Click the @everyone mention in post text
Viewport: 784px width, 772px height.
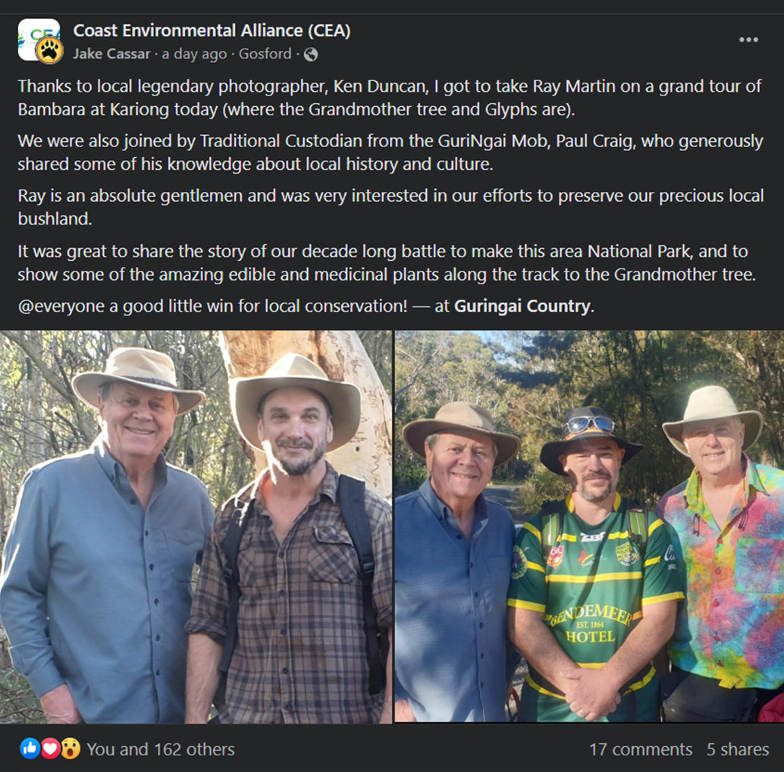pos(61,306)
